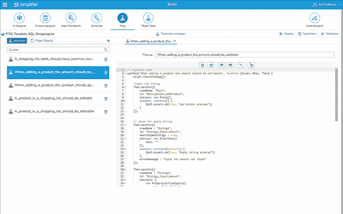The width and height of the screenshot is (343, 214).
Task: Click the "Add Button pressed" assert line
Action: 179,104
